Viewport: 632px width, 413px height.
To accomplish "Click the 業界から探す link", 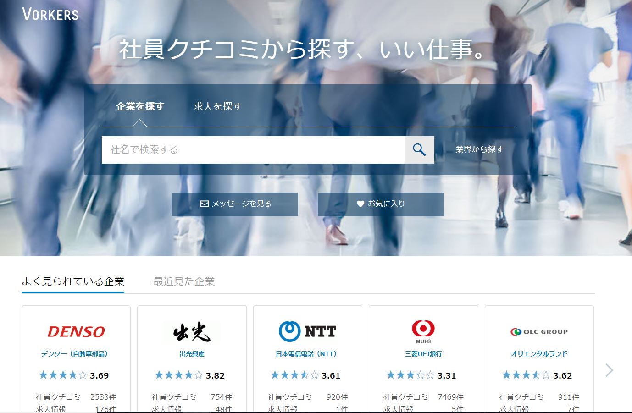I will coord(479,149).
